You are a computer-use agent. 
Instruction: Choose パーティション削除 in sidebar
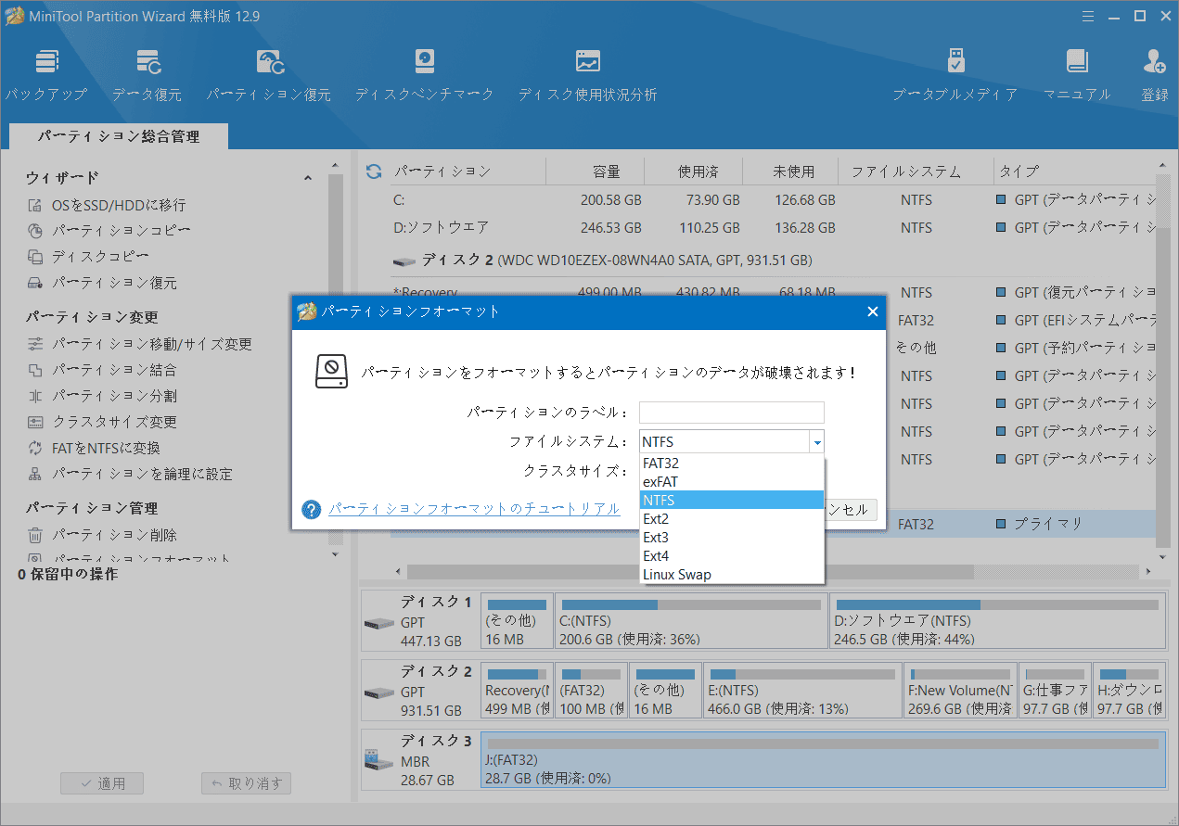tap(101, 535)
